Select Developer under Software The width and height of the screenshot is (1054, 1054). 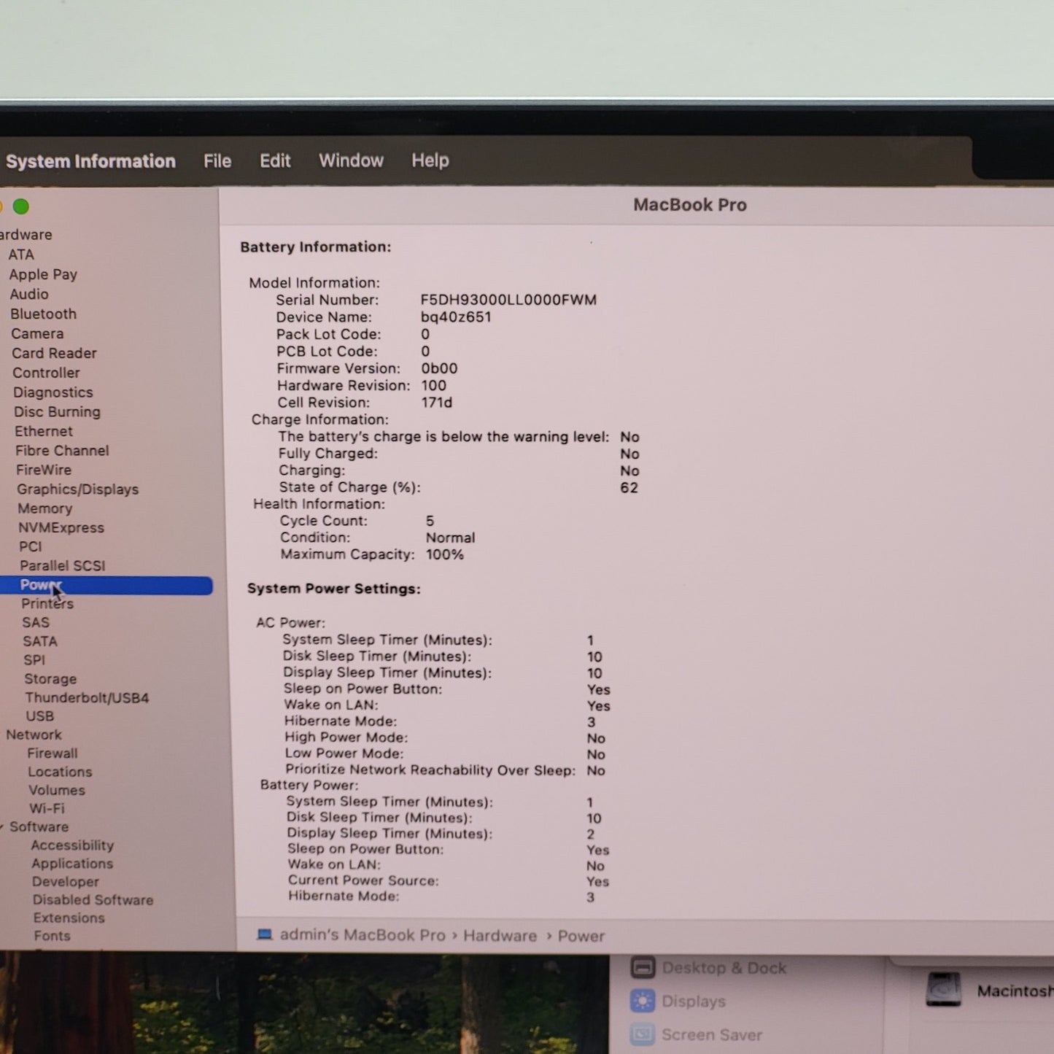66,881
